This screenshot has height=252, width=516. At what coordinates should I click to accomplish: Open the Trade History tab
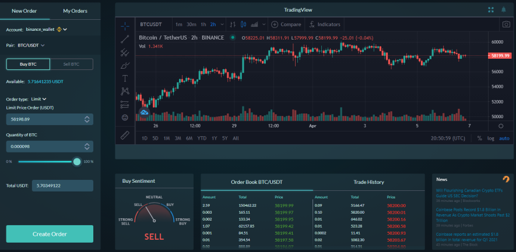368,182
